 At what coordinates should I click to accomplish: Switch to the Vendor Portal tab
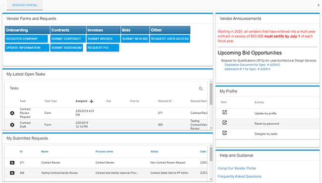tap(25, 5)
